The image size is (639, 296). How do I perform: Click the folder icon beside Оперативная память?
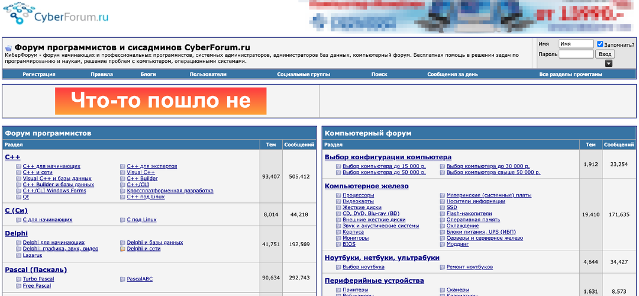pos(442,220)
